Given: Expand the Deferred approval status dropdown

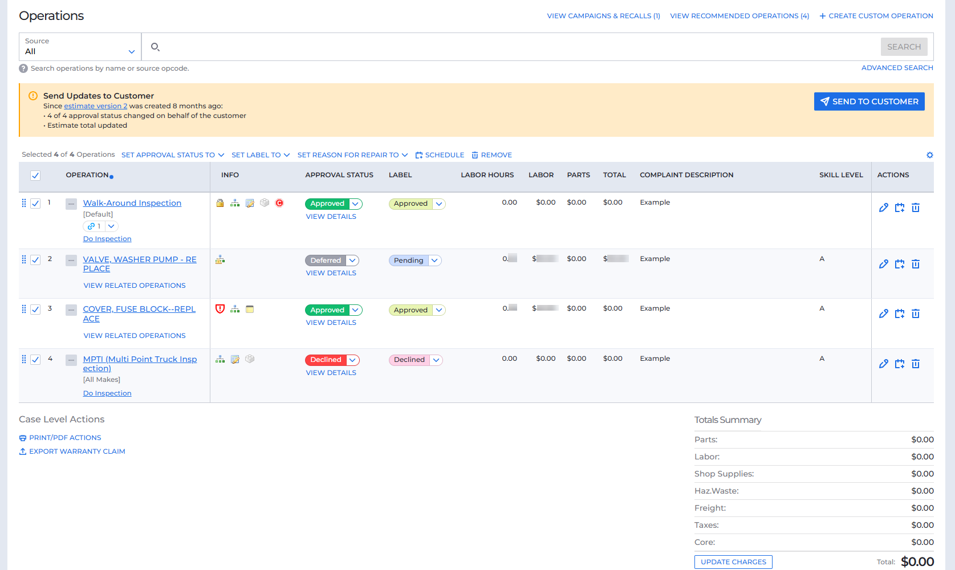Looking at the screenshot, I should click(x=353, y=260).
